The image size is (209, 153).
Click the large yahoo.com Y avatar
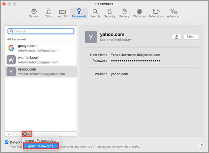point(91,37)
